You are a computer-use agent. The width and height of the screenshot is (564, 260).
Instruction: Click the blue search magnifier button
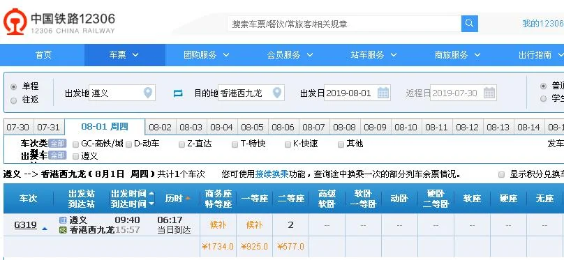tap(469, 24)
